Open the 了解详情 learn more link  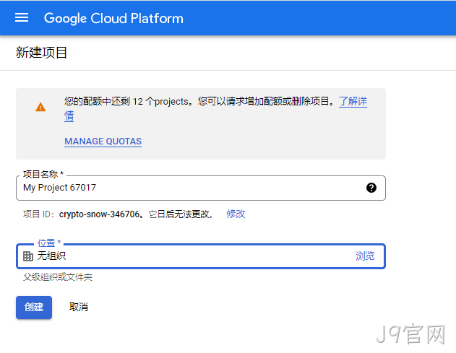[x=353, y=101]
